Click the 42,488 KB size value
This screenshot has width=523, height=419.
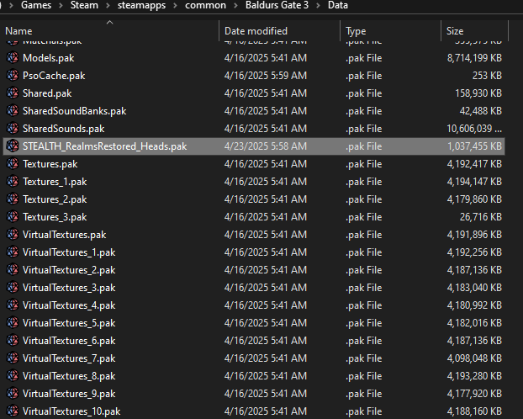[x=481, y=111]
